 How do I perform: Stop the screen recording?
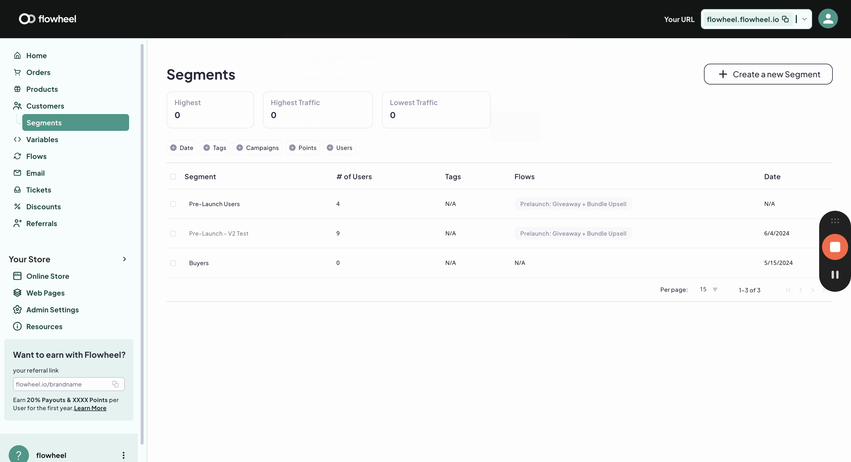pyautogui.click(x=835, y=247)
